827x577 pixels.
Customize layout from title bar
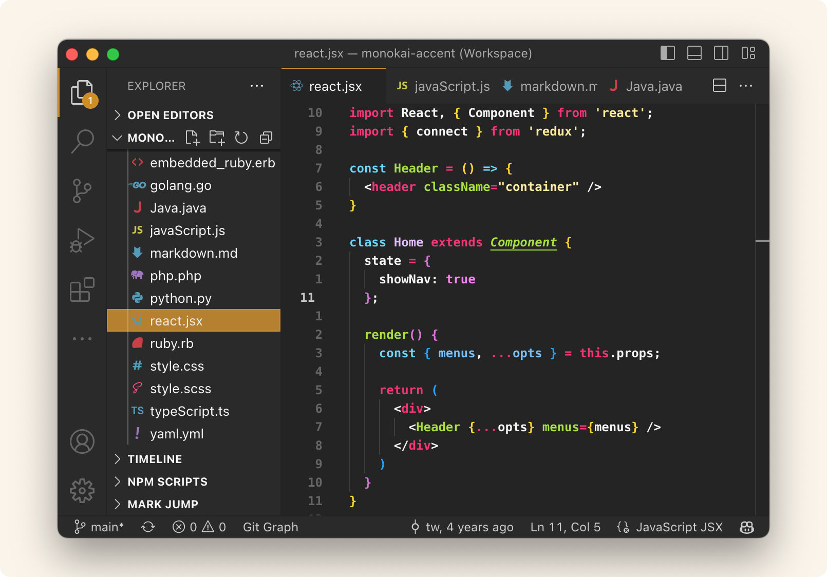point(748,53)
